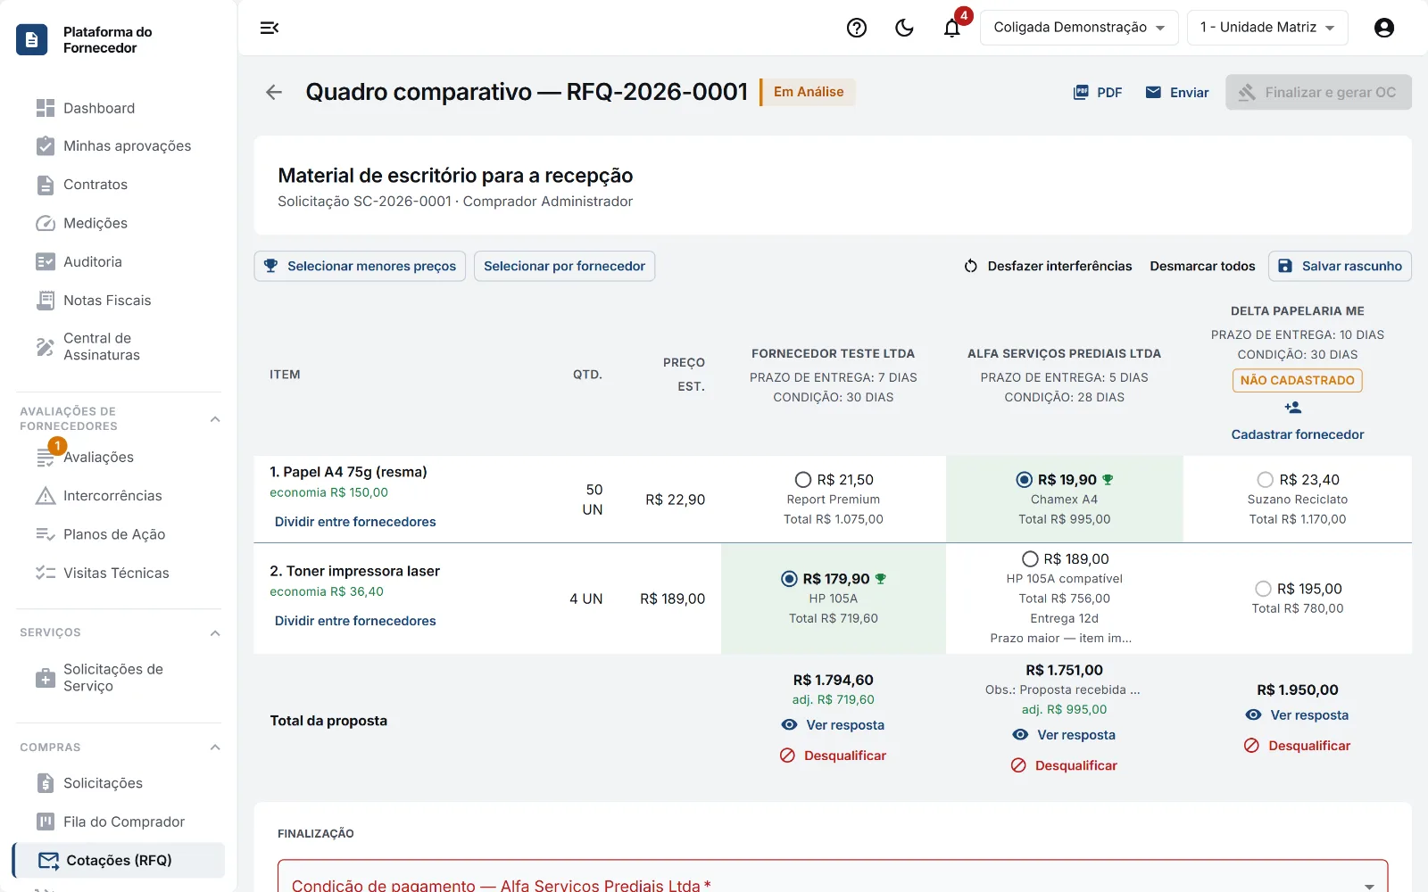Go back using the left arrow
This screenshot has height=892, width=1428.
tap(274, 92)
